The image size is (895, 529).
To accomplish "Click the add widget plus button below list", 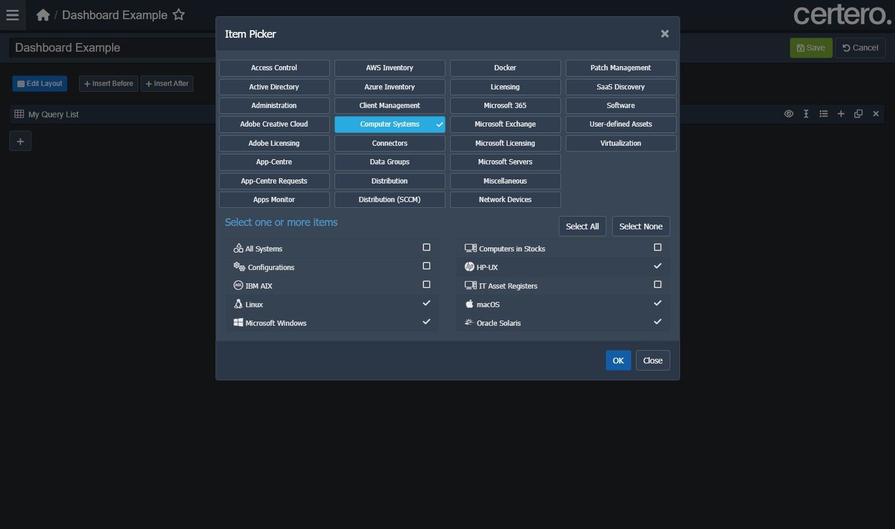I will coord(20,141).
